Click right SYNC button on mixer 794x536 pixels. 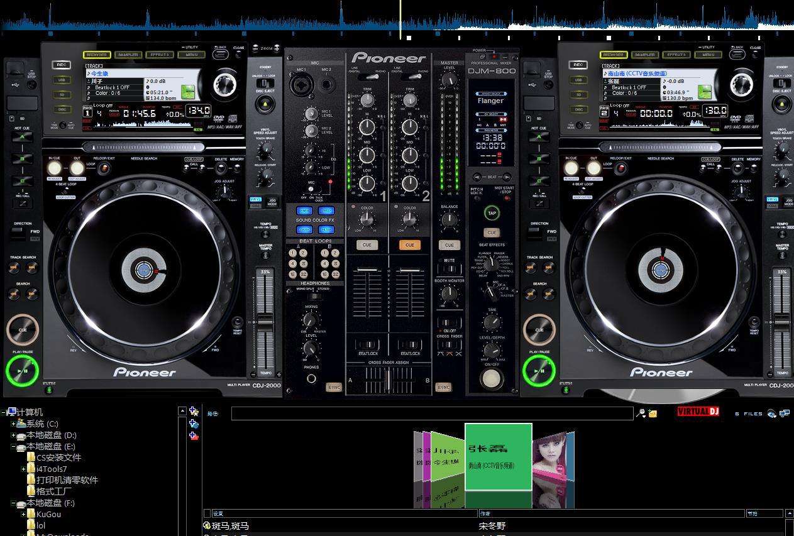tap(444, 387)
